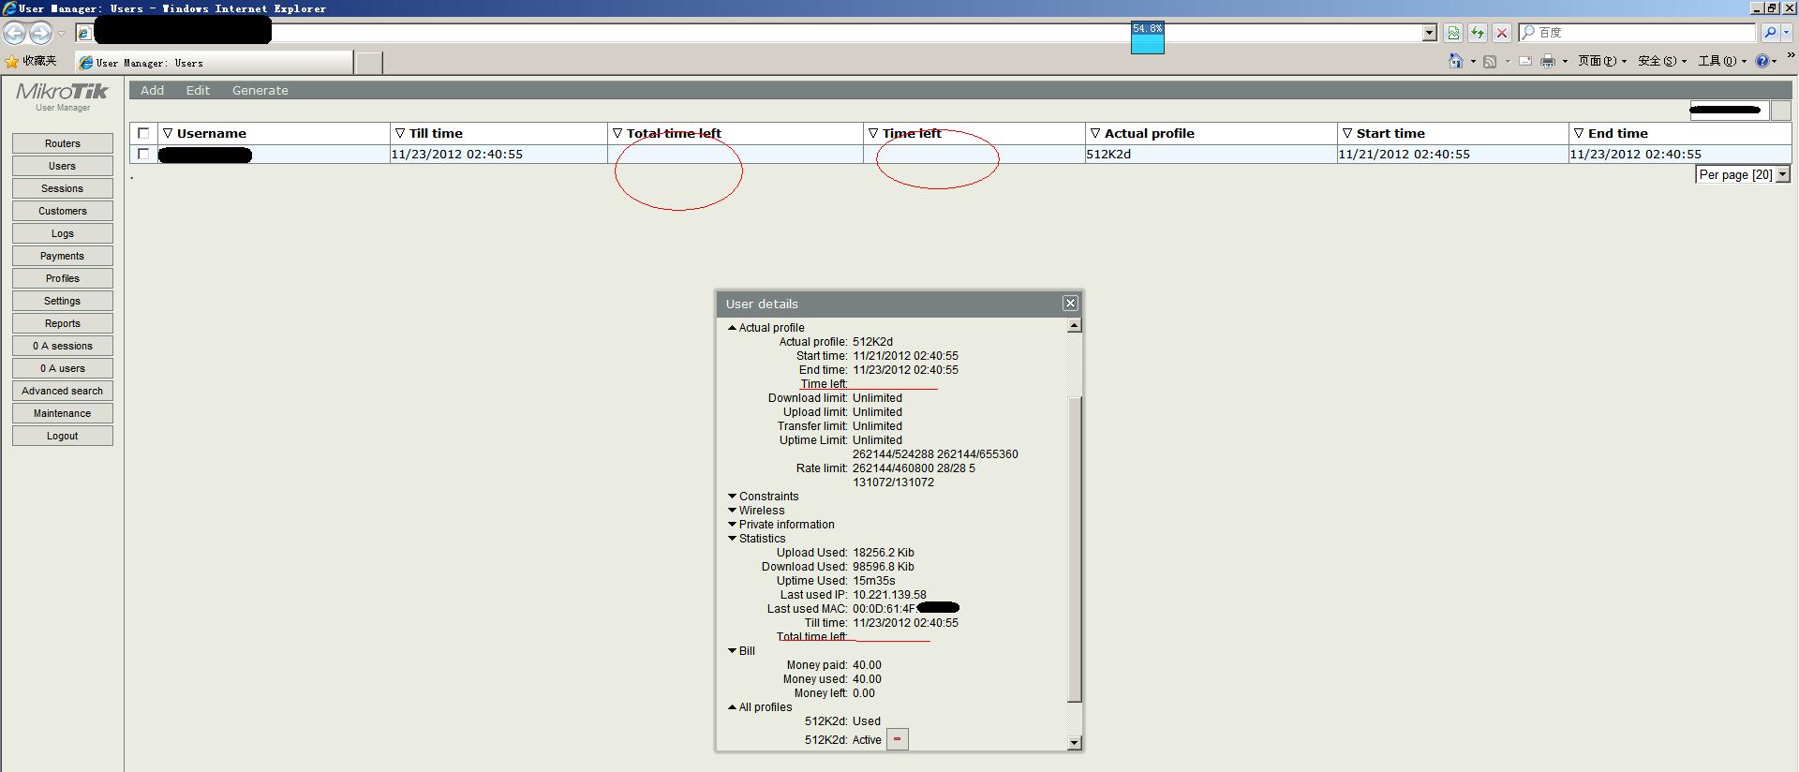Go forward with the browser Forward arrow

[40, 33]
